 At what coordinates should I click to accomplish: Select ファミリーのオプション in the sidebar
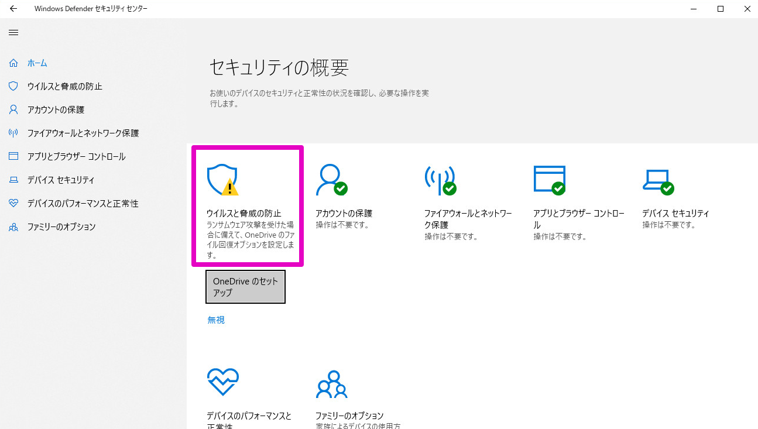click(61, 226)
